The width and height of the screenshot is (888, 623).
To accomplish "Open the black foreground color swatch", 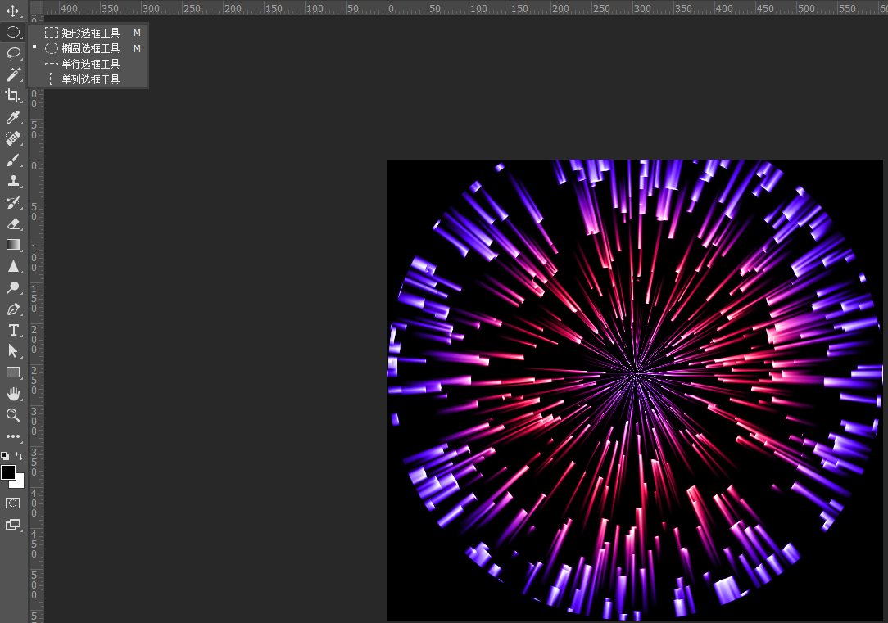I will pos(8,472).
